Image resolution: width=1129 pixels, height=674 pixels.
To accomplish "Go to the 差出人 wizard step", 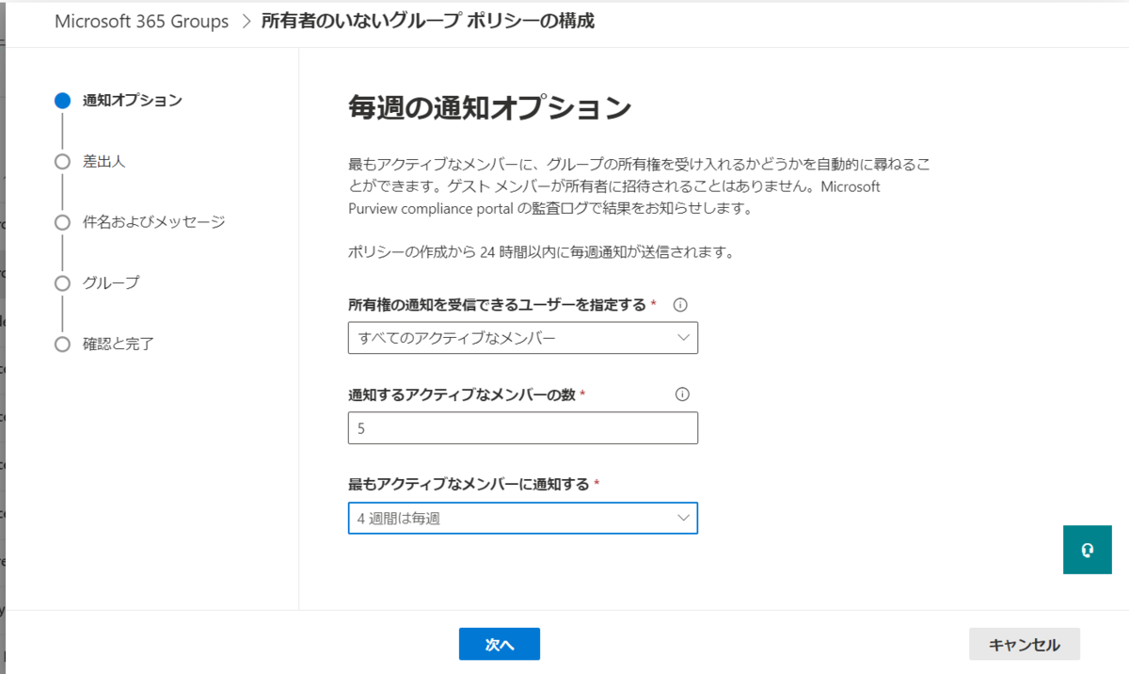I will tap(104, 161).
